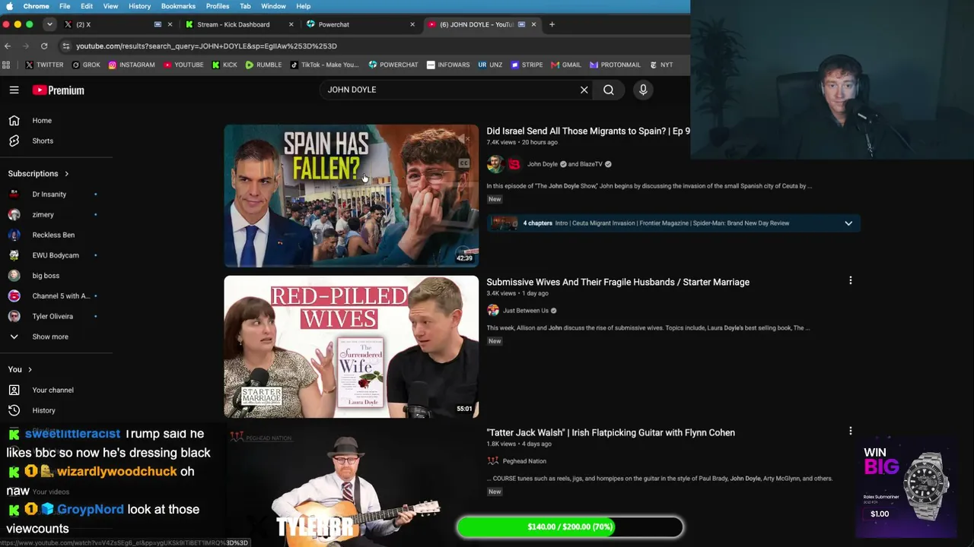The image size is (974, 547).
Task: Expand the 4 chapters dropdown chevron
Action: tap(848, 223)
